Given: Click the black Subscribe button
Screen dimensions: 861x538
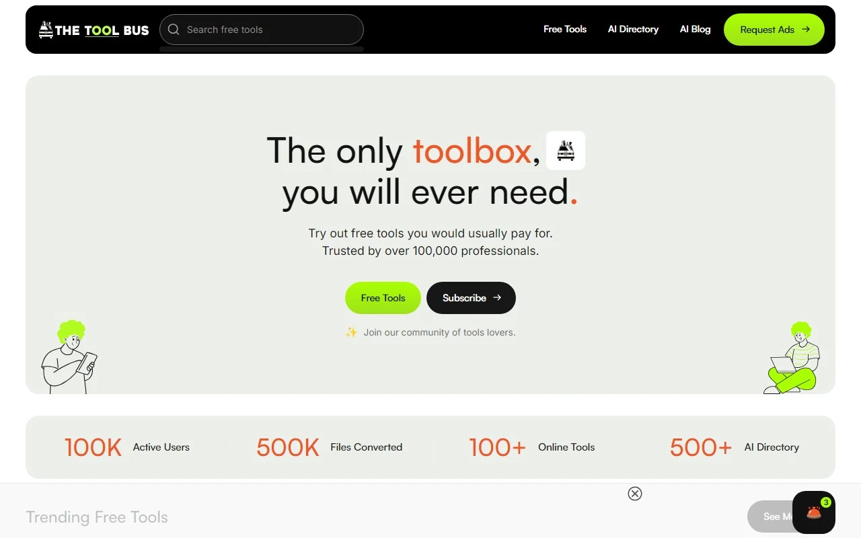Looking at the screenshot, I should [471, 298].
